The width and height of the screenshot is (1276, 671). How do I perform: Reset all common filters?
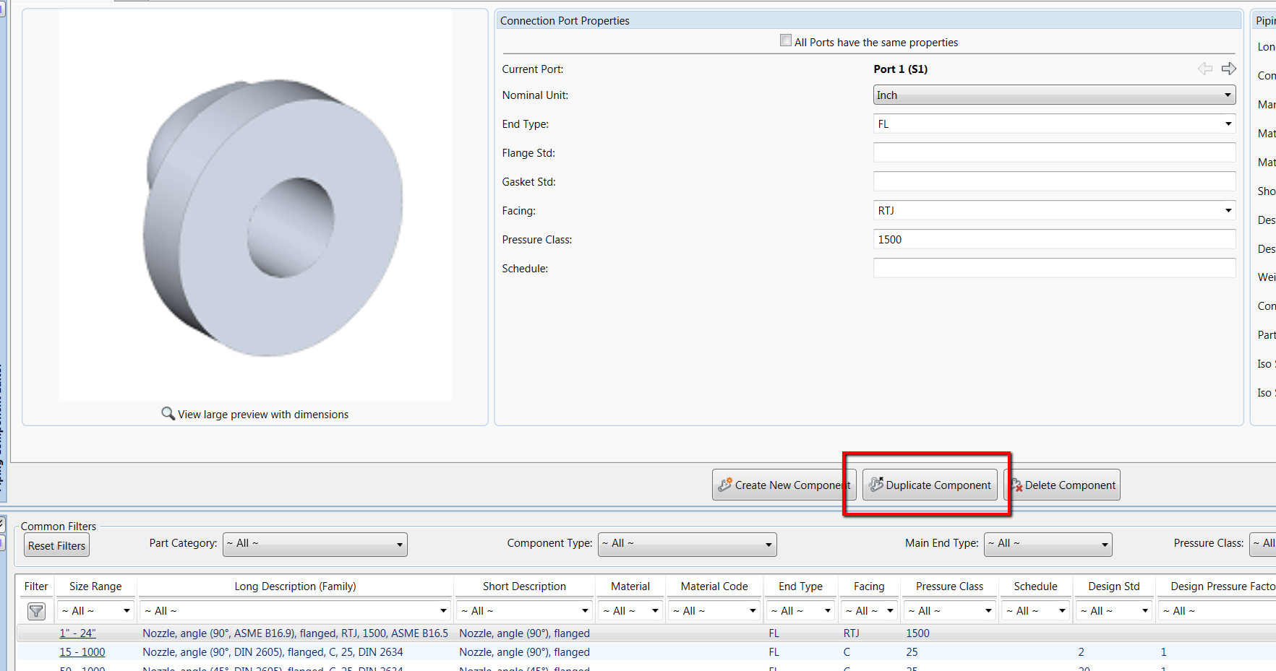56,545
